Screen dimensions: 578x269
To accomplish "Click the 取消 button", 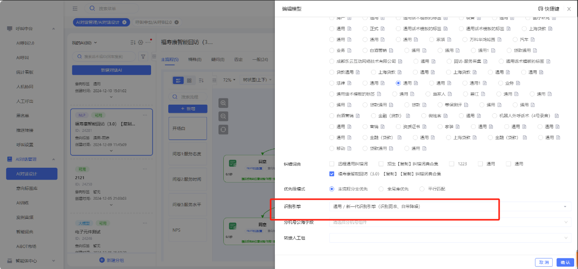I will click(544, 262).
